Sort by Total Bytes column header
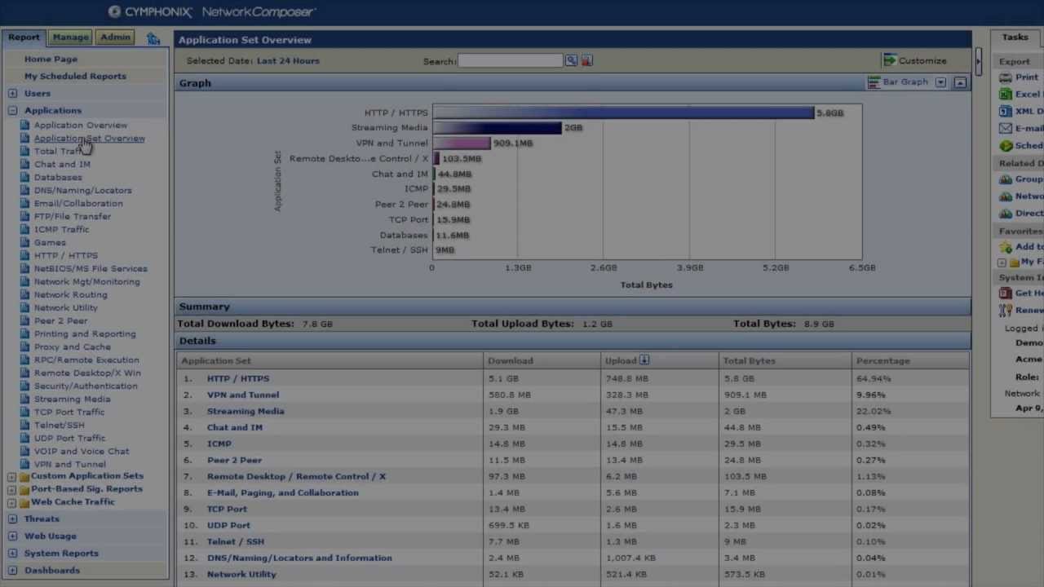Image resolution: width=1044 pixels, height=587 pixels. pos(749,360)
